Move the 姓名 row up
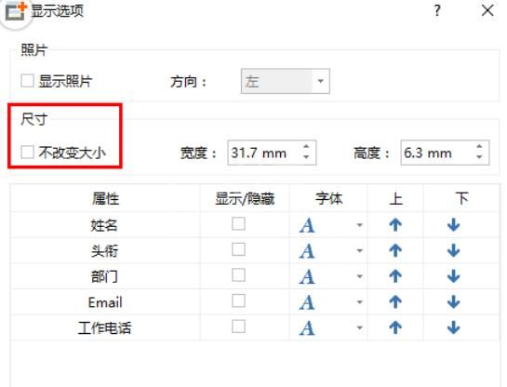507x387 pixels. 395,225
